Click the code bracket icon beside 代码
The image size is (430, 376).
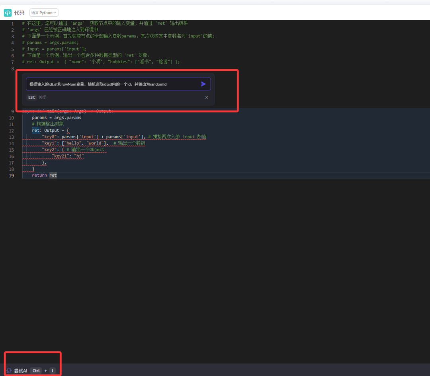[8, 13]
